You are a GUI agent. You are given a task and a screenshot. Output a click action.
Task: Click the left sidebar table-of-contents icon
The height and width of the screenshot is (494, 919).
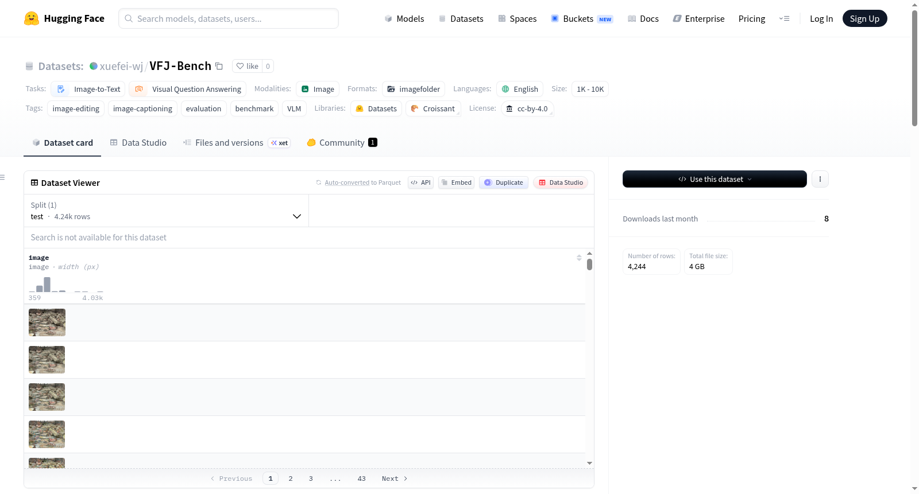2,177
